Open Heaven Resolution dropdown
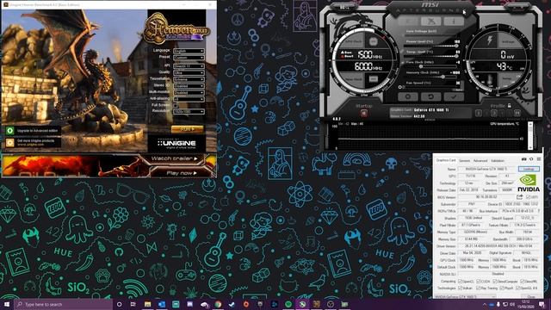The image size is (551, 310). pyautogui.click(x=189, y=111)
